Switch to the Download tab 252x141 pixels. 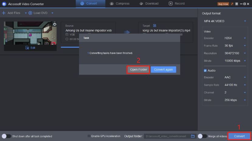click(149, 4)
